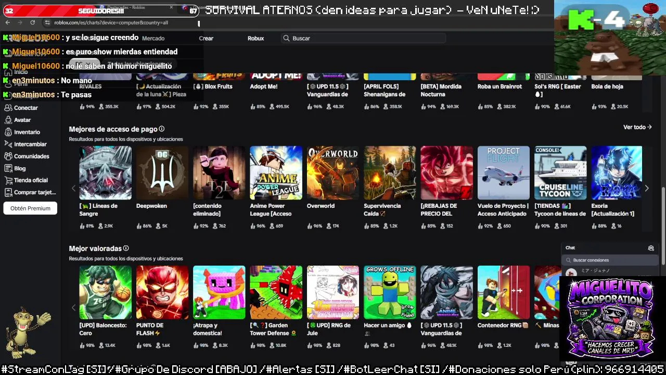Click the Adopt Me! game title
This screenshot has width=666, height=375.
click(264, 86)
